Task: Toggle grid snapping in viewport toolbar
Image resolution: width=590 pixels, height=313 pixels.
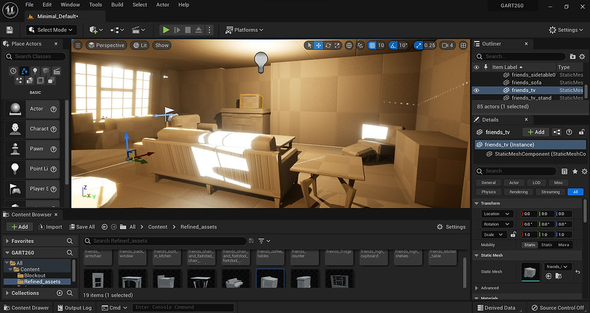Action: click(372, 45)
